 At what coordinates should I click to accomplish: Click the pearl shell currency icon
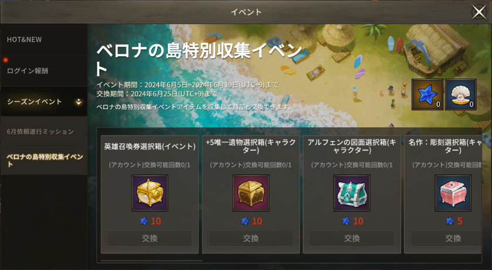coord(460,94)
